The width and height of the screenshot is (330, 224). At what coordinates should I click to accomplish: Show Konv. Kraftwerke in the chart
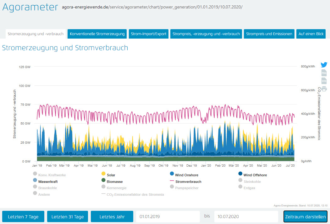[52, 175]
